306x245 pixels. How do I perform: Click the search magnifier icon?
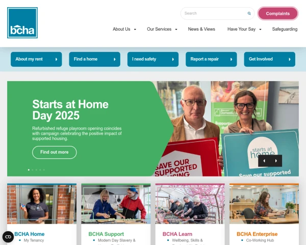(x=249, y=13)
